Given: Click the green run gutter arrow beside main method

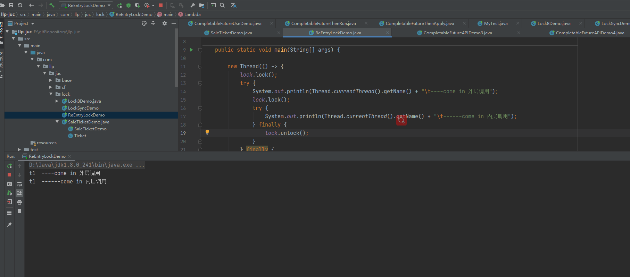Looking at the screenshot, I should coord(191,50).
